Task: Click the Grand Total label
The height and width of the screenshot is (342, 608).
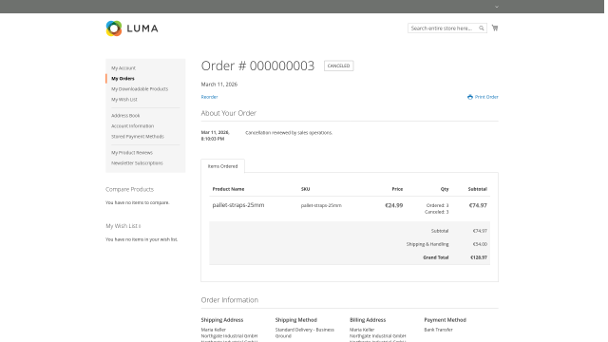Action: [436, 257]
